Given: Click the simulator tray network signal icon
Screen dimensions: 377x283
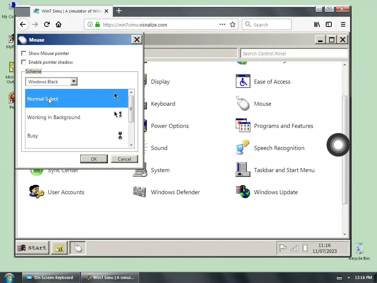Looking at the screenshot, I should pyautogui.click(x=294, y=248).
